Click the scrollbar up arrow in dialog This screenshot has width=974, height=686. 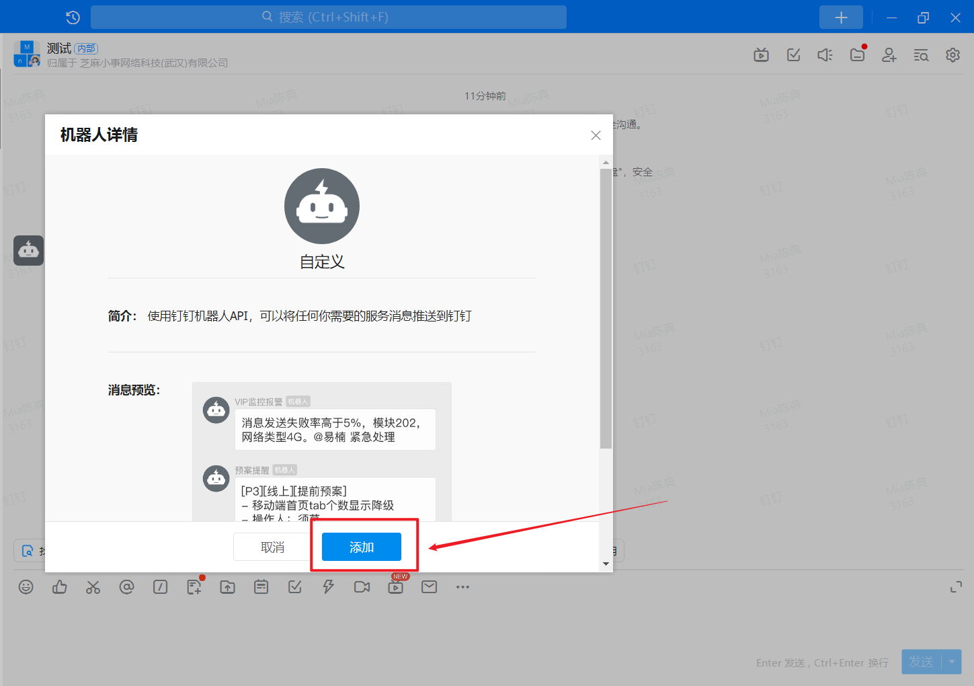tap(606, 162)
